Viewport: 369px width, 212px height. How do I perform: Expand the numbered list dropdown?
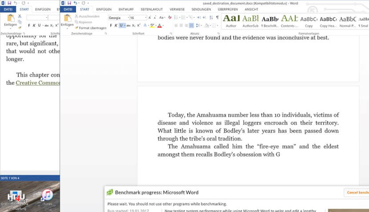pos(187,18)
